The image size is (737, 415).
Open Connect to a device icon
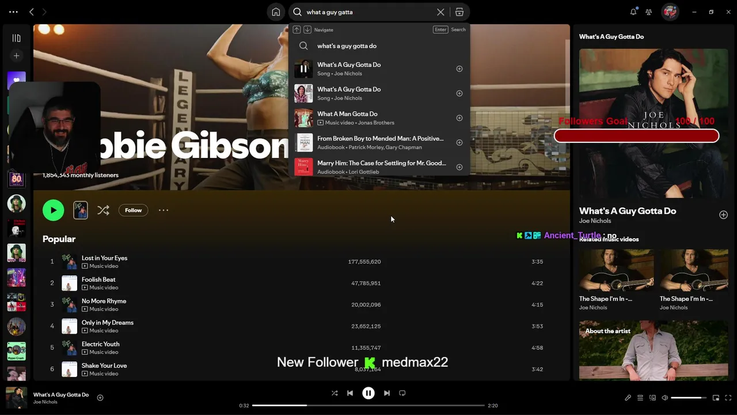point(652,398)
